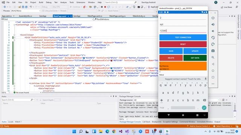
Task: Tap the SAVE button in app
Action: point(171,51)
